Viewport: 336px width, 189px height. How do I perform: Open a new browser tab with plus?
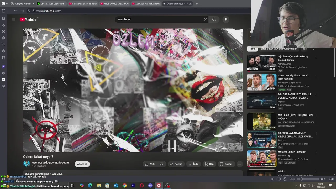(197, 4)
